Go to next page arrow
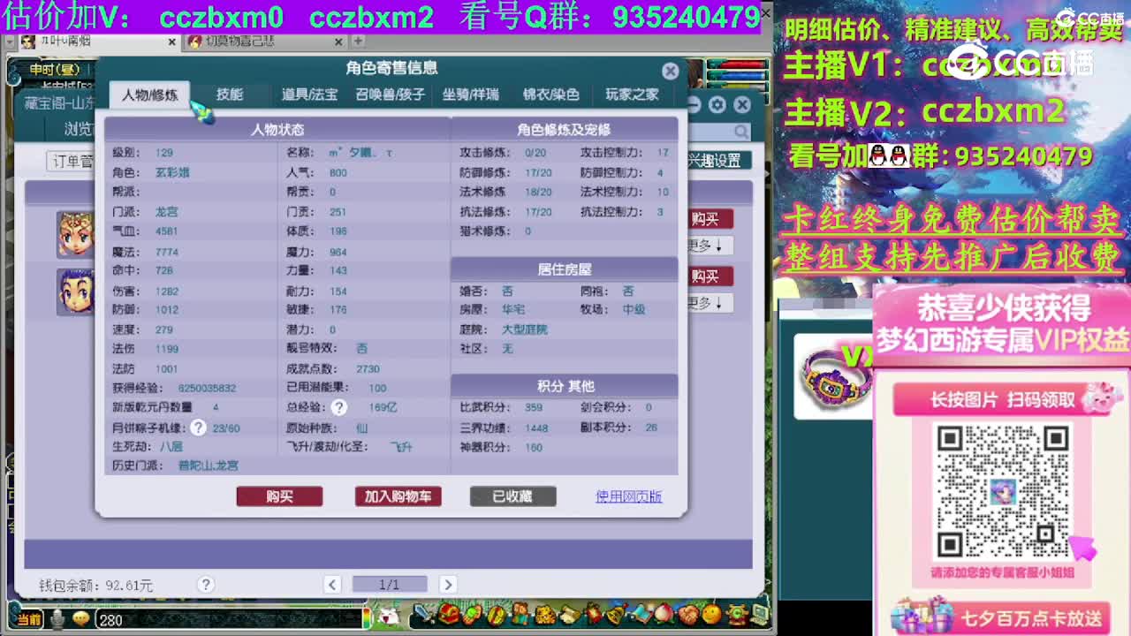 click(447, 584)
